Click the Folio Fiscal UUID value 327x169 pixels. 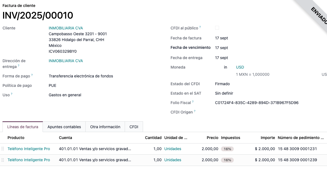(x=257, y=103)
